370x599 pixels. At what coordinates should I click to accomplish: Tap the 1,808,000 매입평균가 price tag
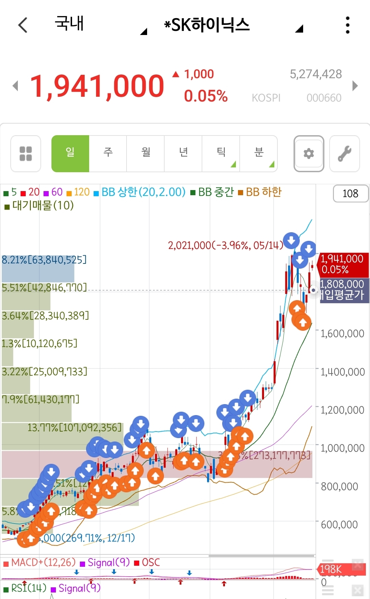tap(344, 290)
